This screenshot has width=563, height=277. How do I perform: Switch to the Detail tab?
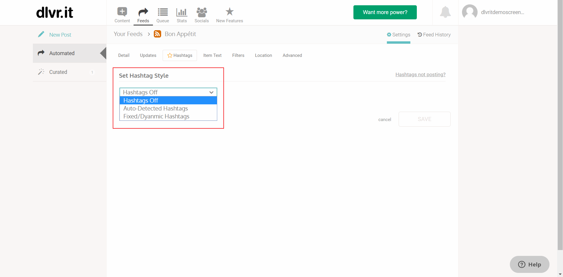tap(124, 55)
